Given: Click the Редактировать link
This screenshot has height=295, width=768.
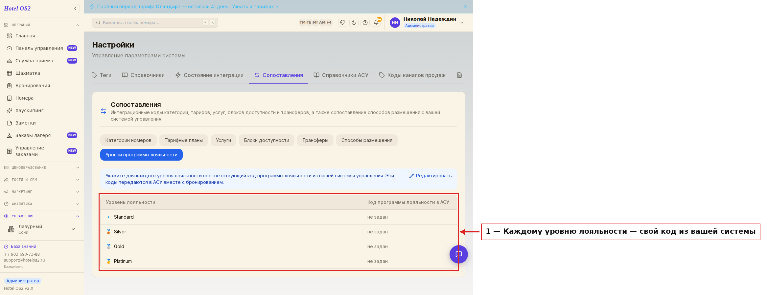Looking at the screenshot, I should (x=430, y=176).
